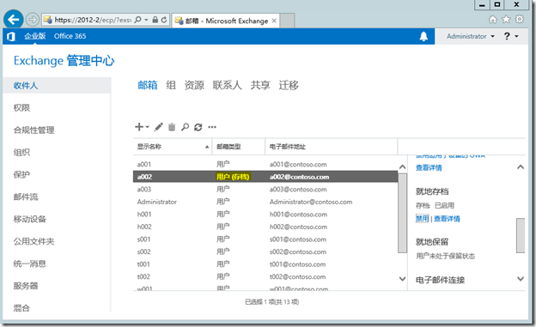This screenshot has height=327, width=536.
Task: Open 邮件流 section
Action: tap(26, 197)
